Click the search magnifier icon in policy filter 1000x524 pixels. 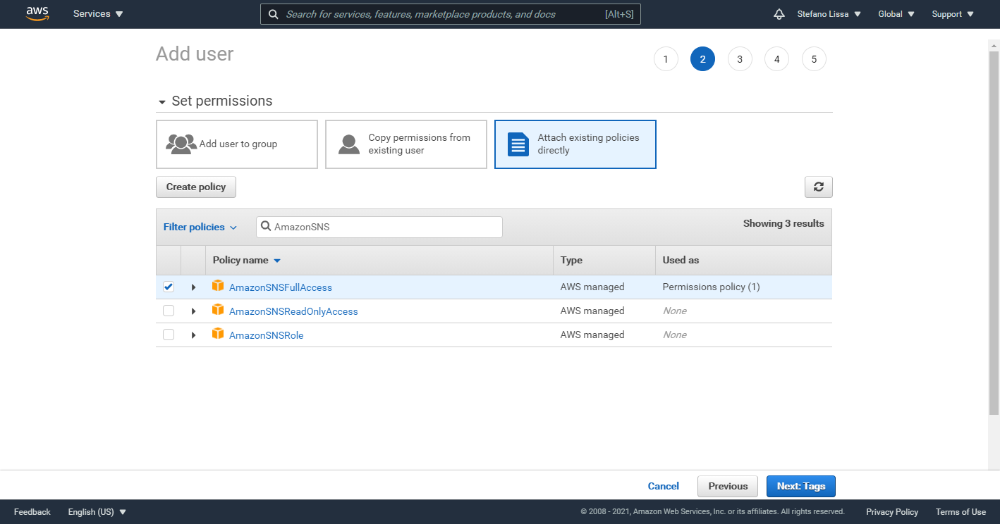click(266, 227)
